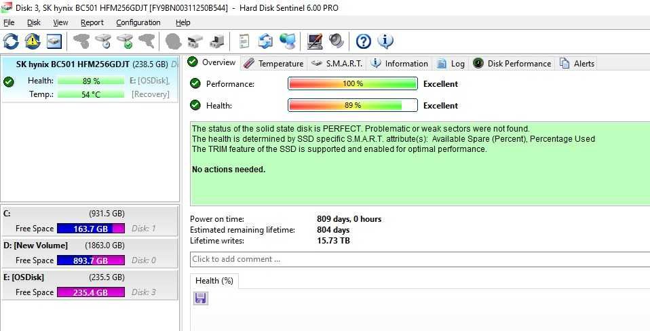
Task: Open the Report menu
Action: pyautogui.click(x=92, y=23)
